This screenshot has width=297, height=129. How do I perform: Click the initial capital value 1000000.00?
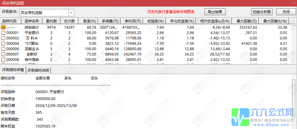pos(45,99)
